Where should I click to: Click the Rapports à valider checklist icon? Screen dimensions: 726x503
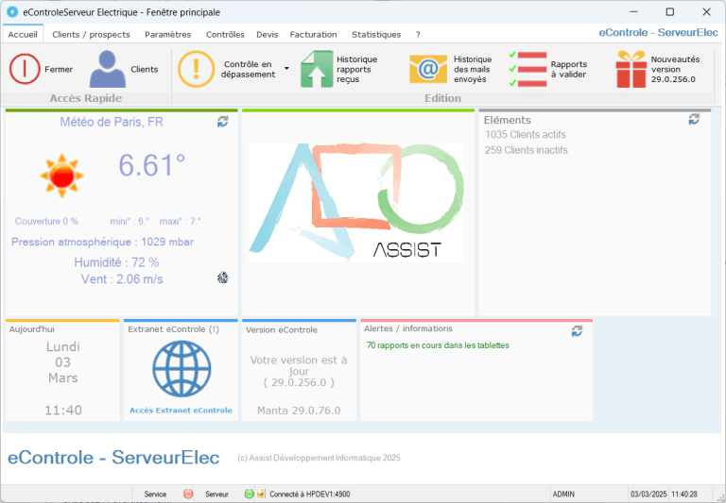527,69
